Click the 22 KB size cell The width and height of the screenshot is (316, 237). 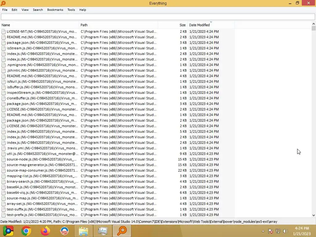[x=182, y=170]
